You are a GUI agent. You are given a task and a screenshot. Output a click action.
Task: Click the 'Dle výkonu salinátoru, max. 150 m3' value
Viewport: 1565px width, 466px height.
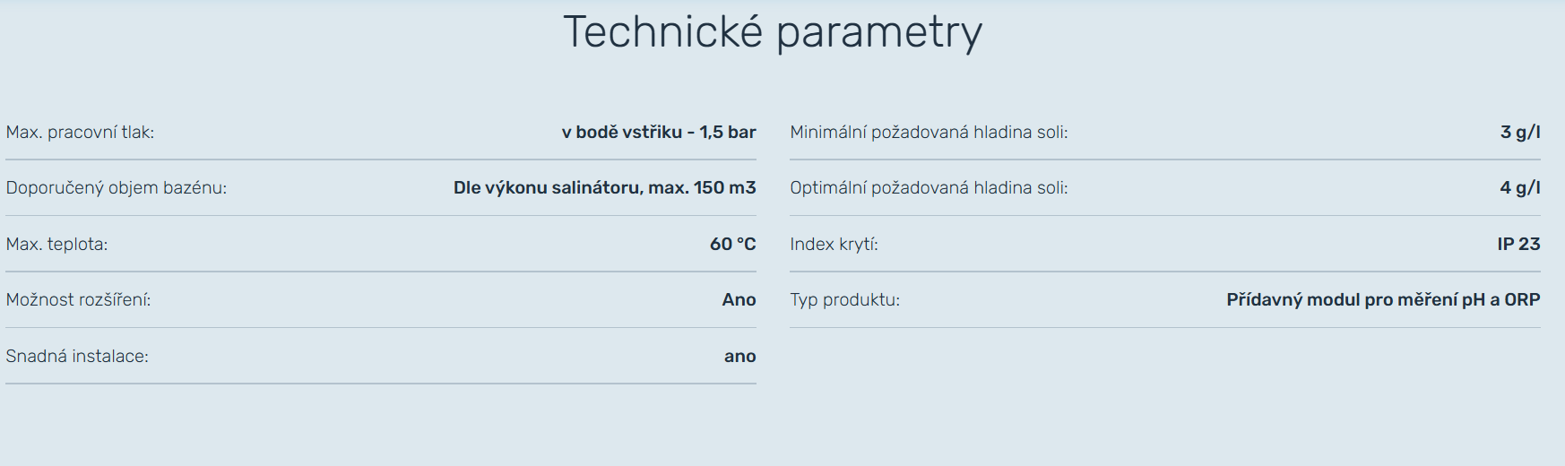click(604, 188)
